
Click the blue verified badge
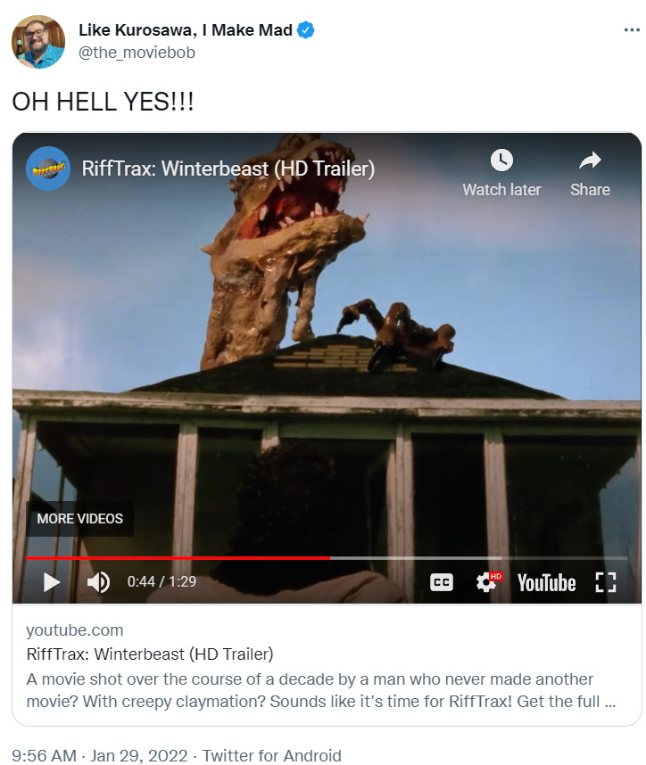(x=306, y=30)
